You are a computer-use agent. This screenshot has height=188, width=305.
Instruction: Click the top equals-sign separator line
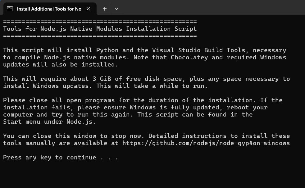pos(100,21)
